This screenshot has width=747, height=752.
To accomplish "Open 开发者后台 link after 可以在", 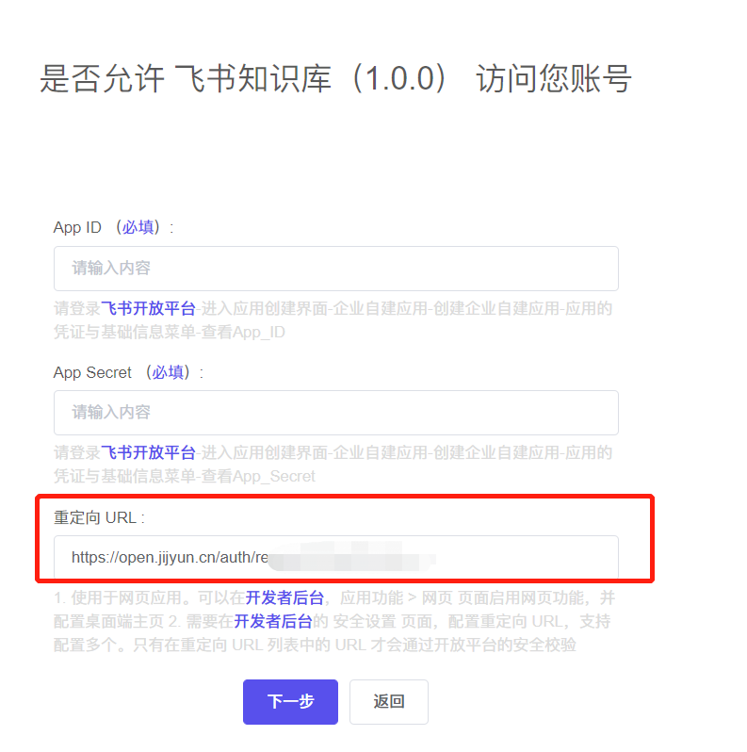I will pos(284,597).
